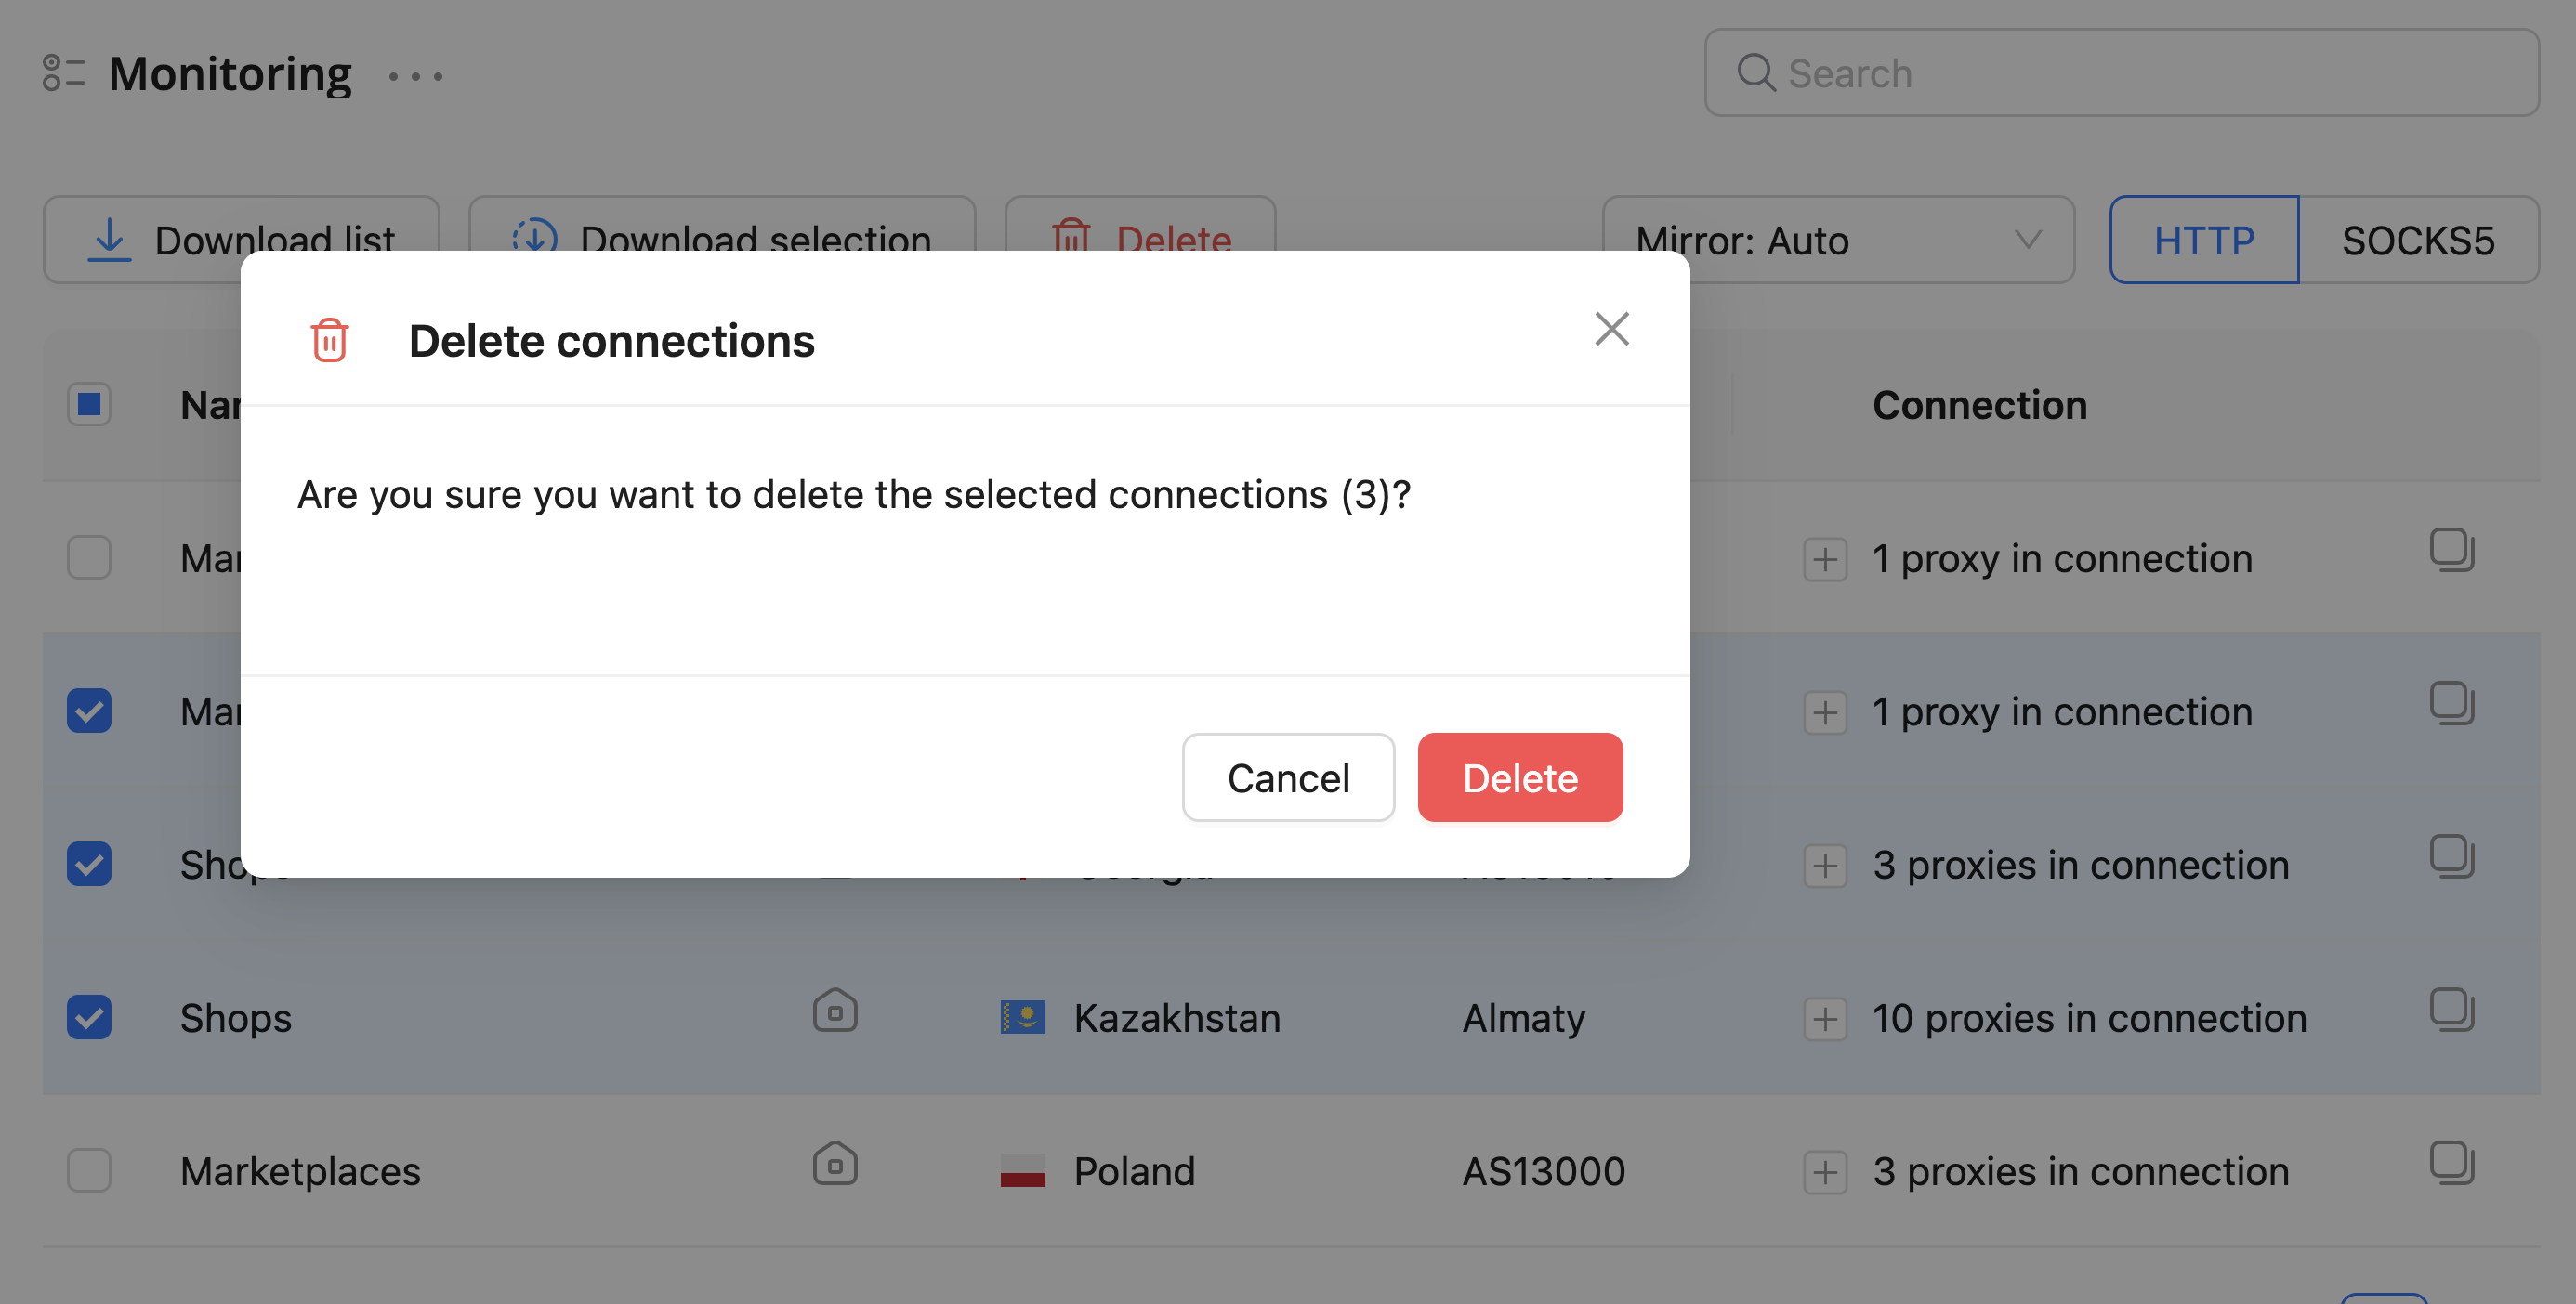The width and height of the screenshot is (2576, 1304).
Task: Select the HTTP protocol tab
Action: pos(2203,240)
